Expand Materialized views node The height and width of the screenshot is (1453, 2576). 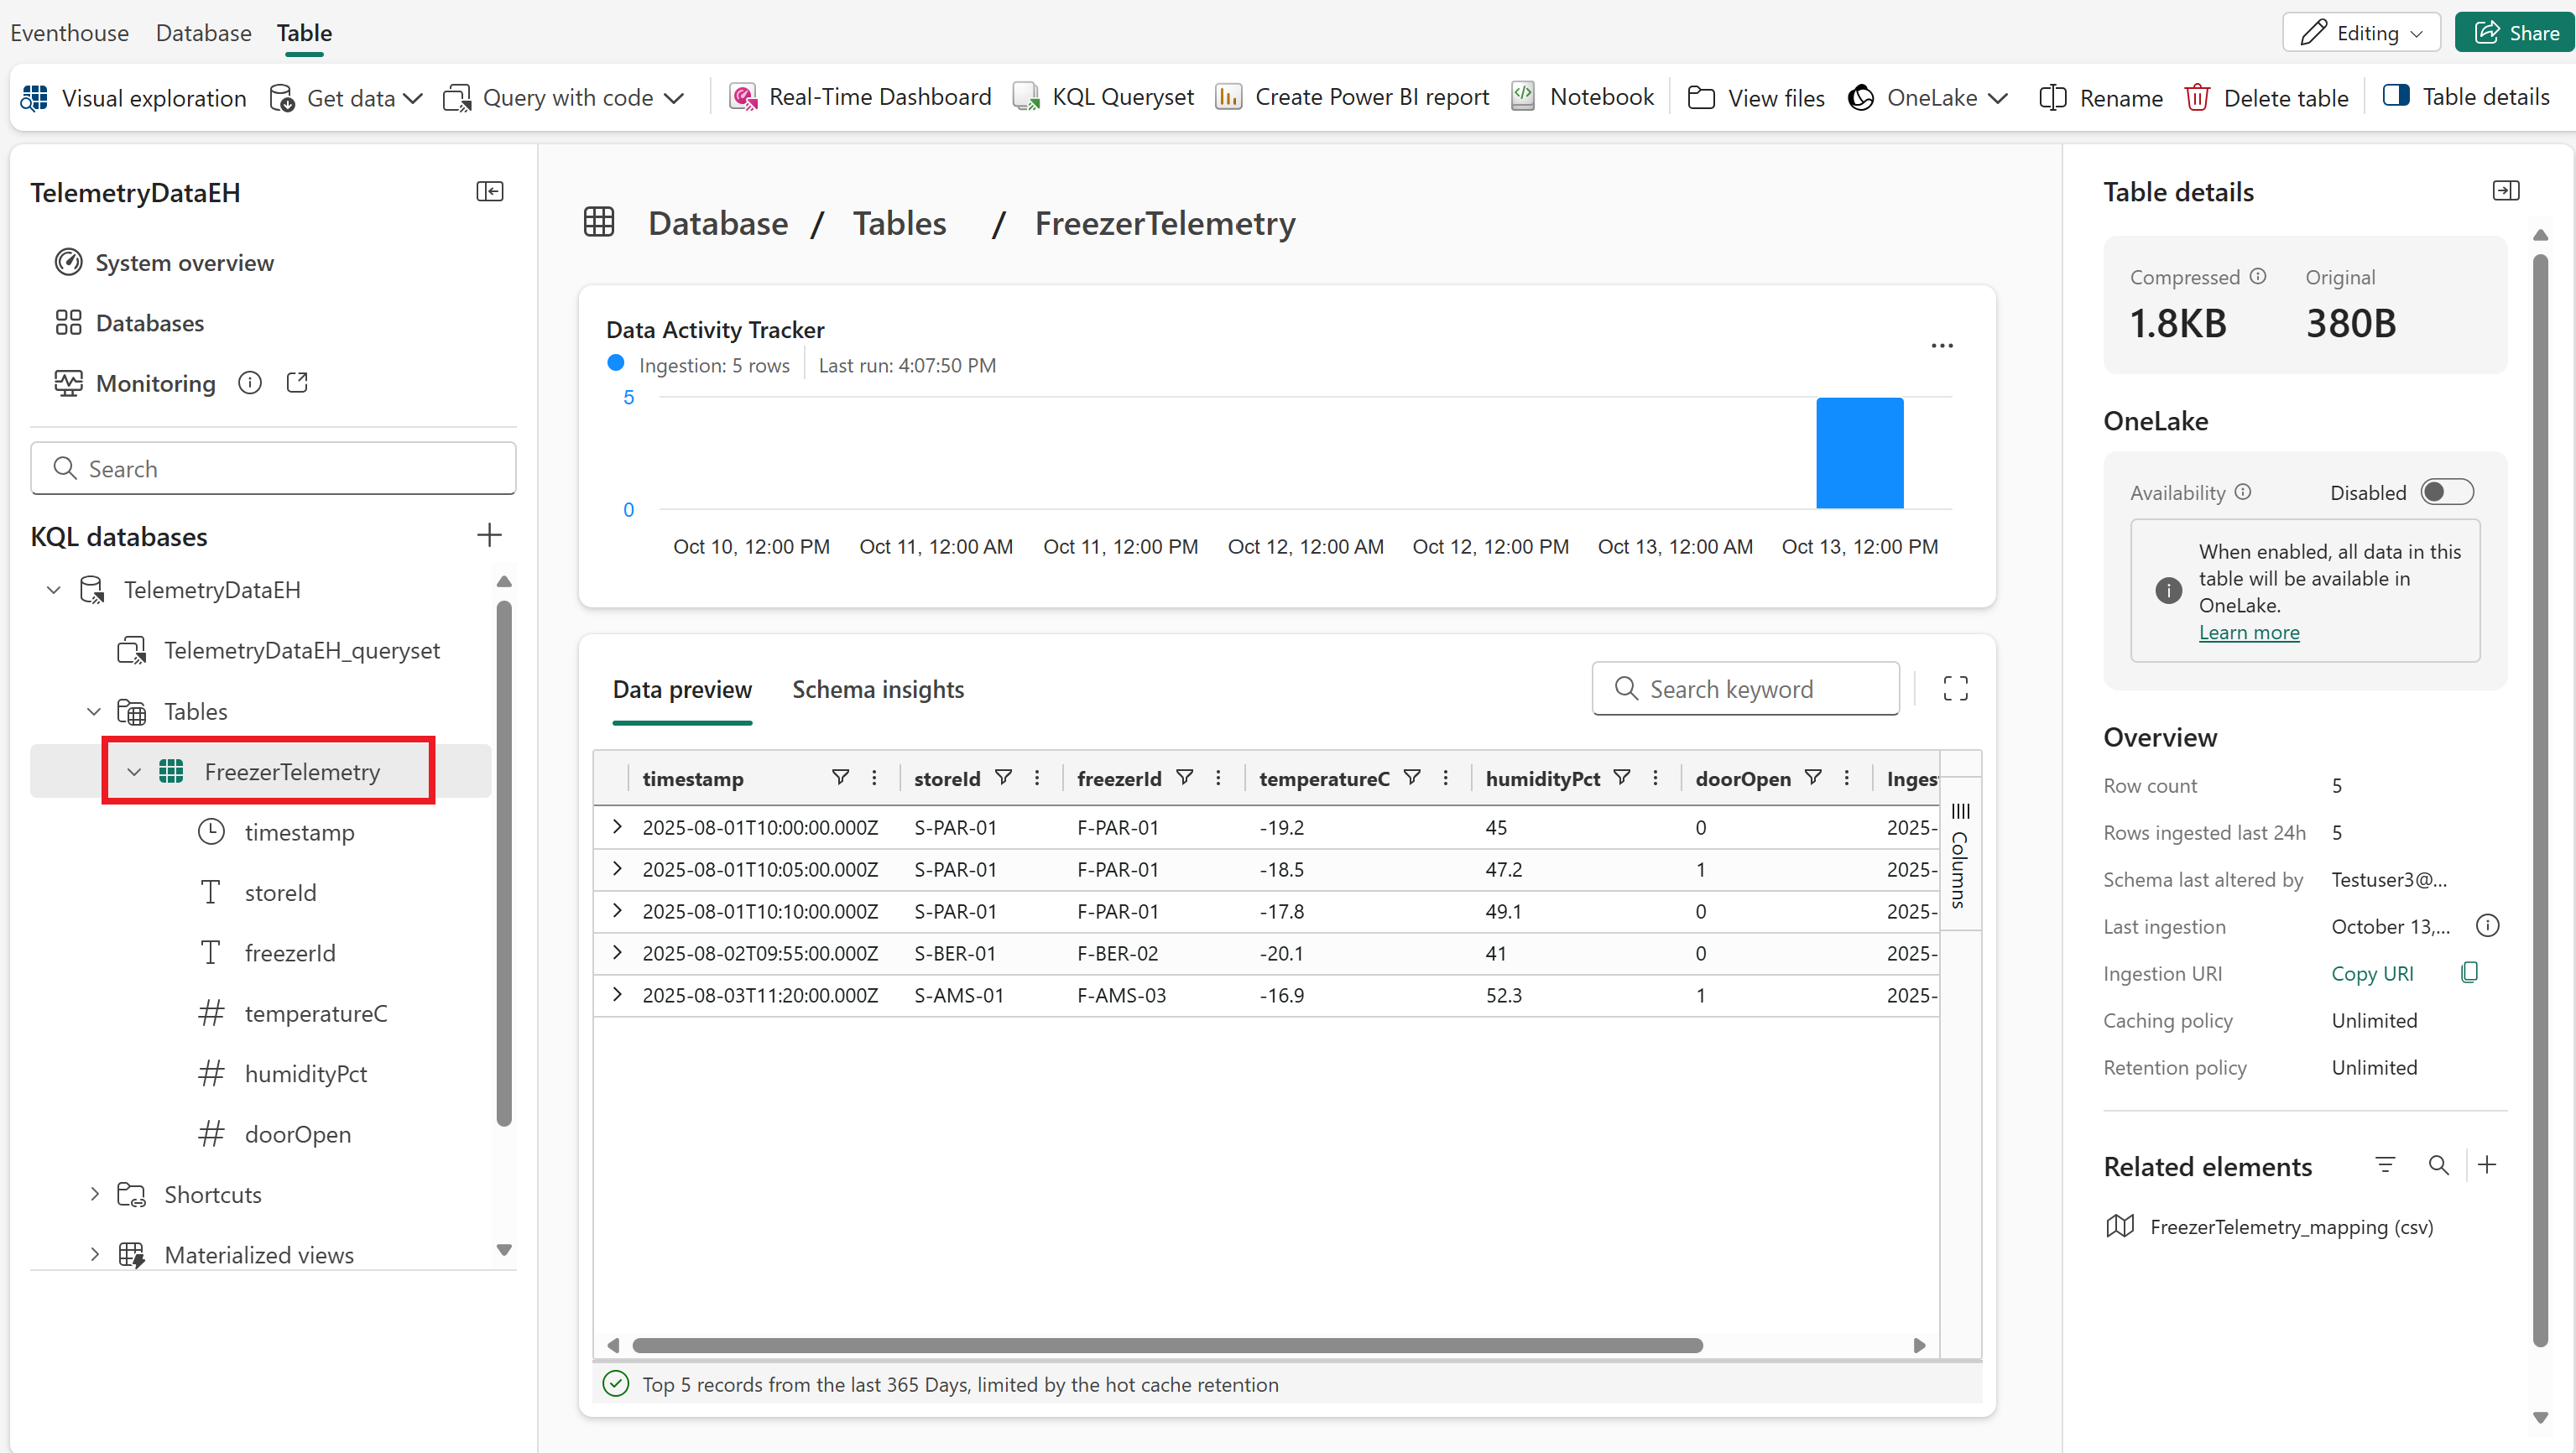tap(94, 1254)
